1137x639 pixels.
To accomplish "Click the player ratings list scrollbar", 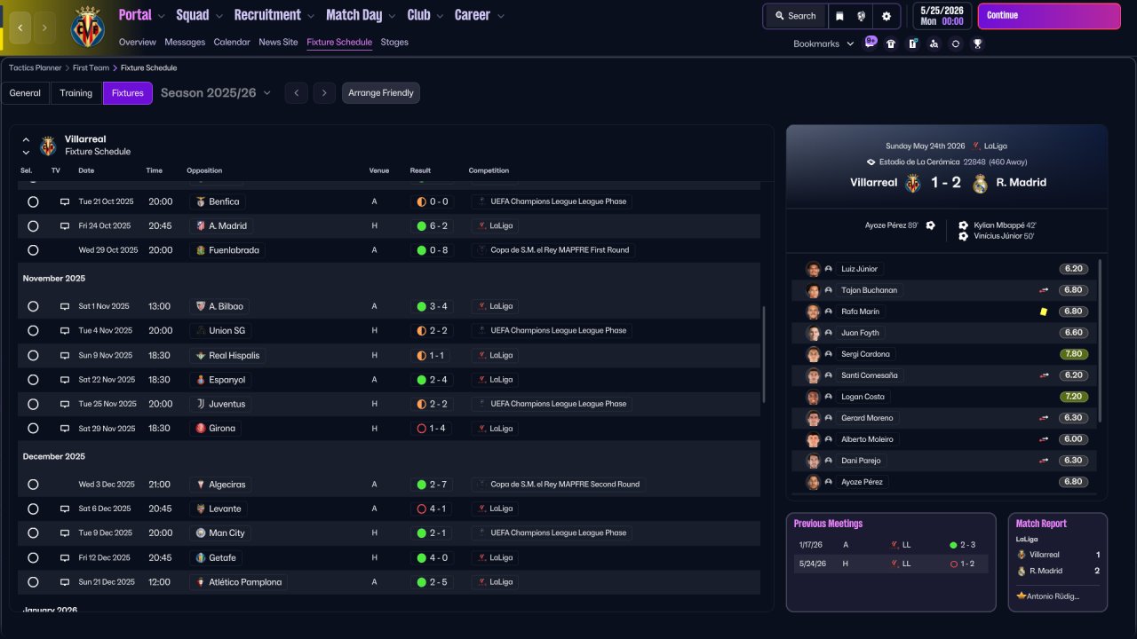I will (1100, 341).
